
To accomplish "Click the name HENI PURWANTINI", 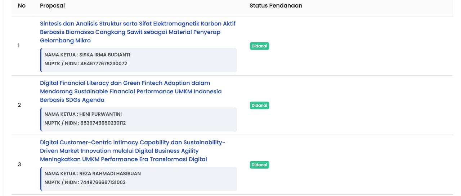I will coord(100,114).
